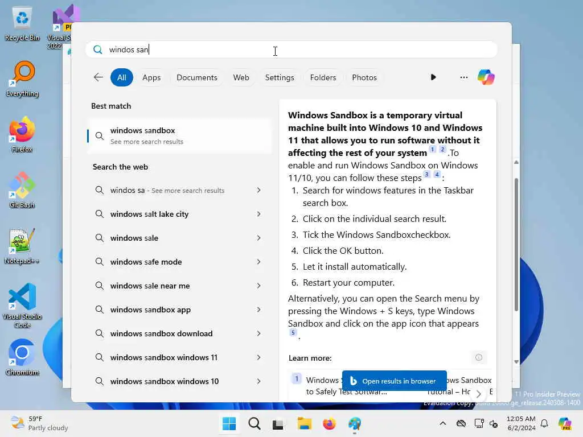Launch Firefox from the taskbar
This screenshot has height=437, width=583.
(x=329, y=423)
